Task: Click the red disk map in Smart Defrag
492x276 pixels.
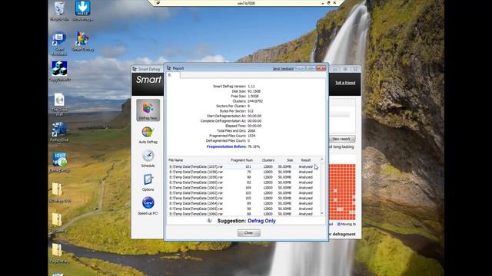Action: click(x=342, y=192)
